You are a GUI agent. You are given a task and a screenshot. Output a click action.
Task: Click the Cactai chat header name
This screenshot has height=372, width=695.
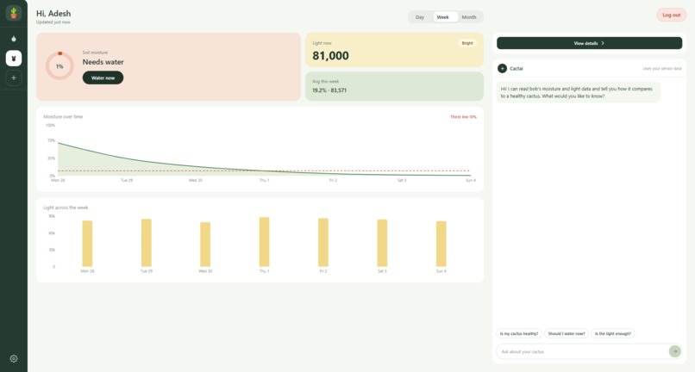(517, 69)
